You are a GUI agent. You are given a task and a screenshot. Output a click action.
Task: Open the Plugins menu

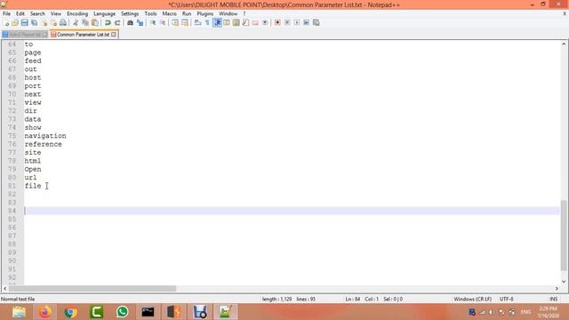tap(205, 14)
